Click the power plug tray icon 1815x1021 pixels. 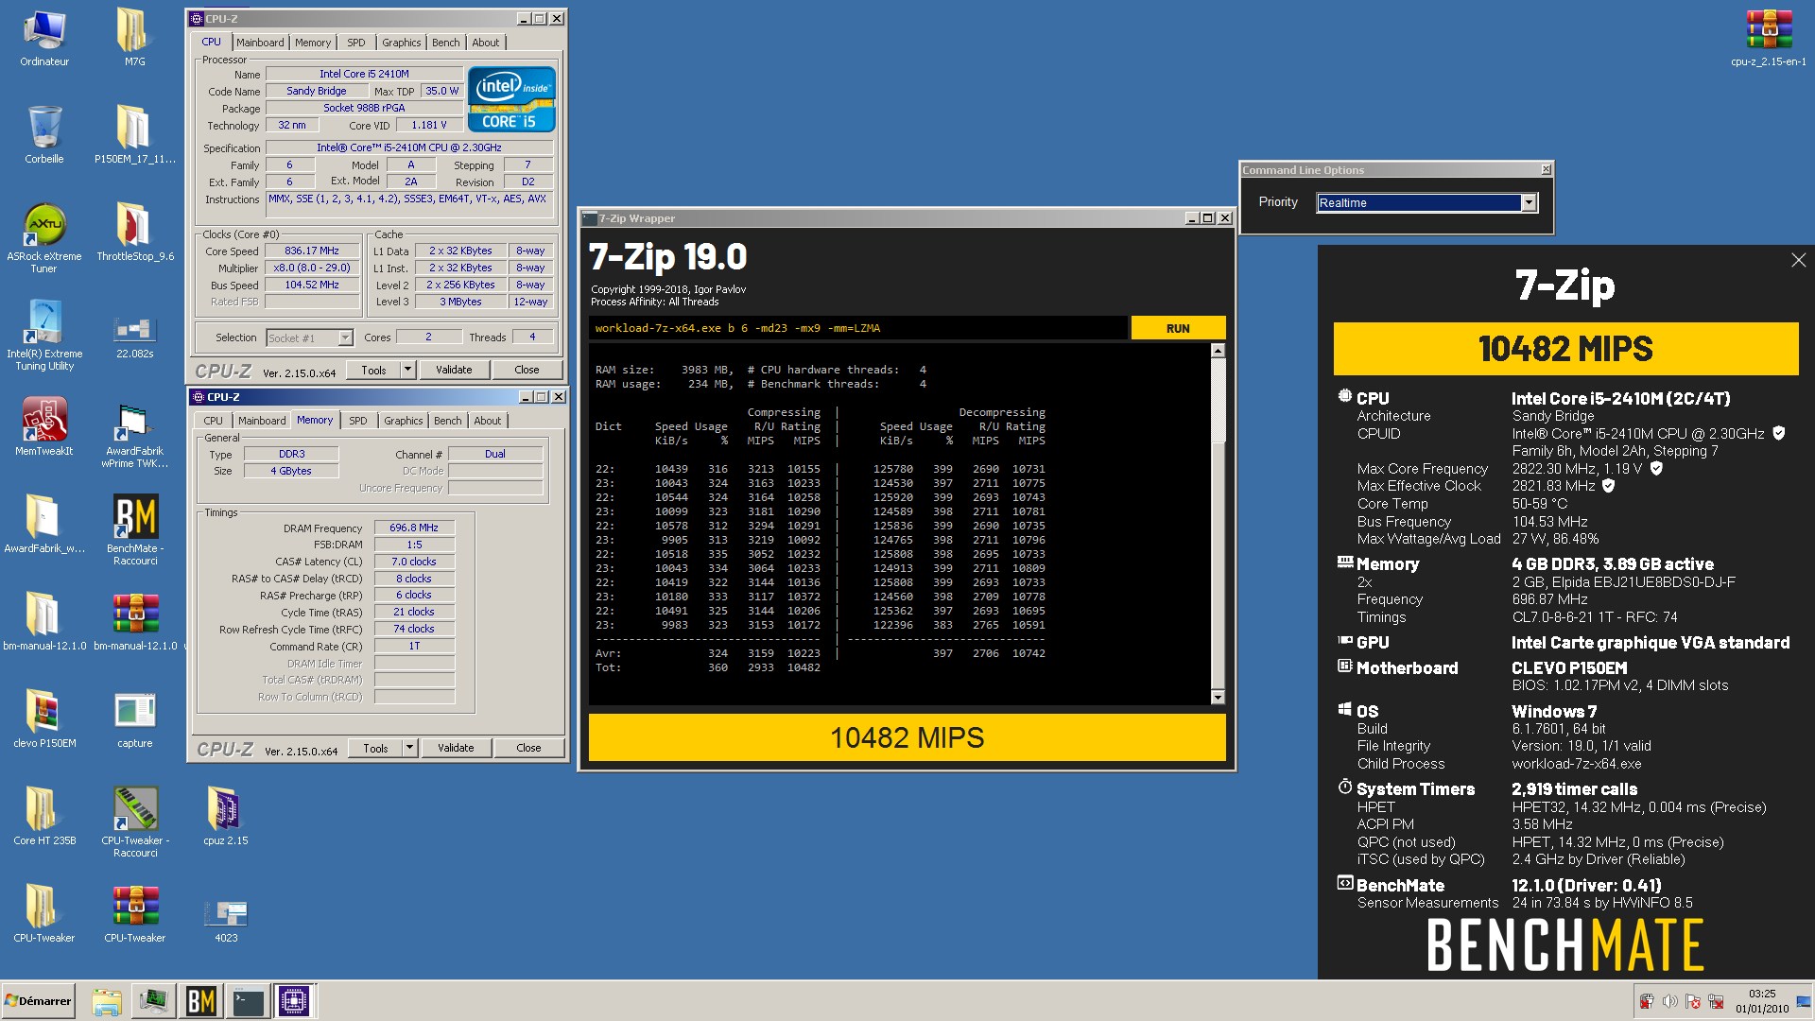(1647, 1001)
